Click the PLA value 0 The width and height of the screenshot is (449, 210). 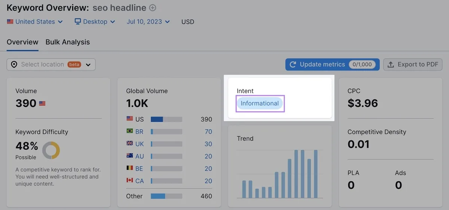[x=351, y=185]
